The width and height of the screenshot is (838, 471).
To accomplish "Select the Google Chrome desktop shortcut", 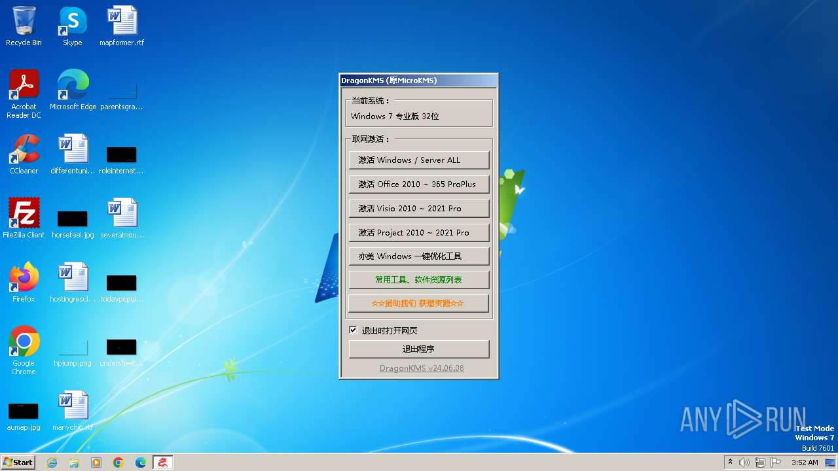I will [24, 351].
